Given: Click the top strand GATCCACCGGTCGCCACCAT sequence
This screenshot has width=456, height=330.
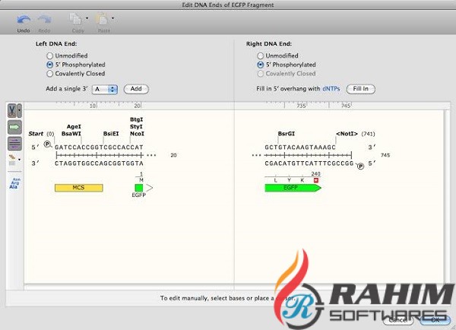Looking at the screenshot, I should (99, 148).
